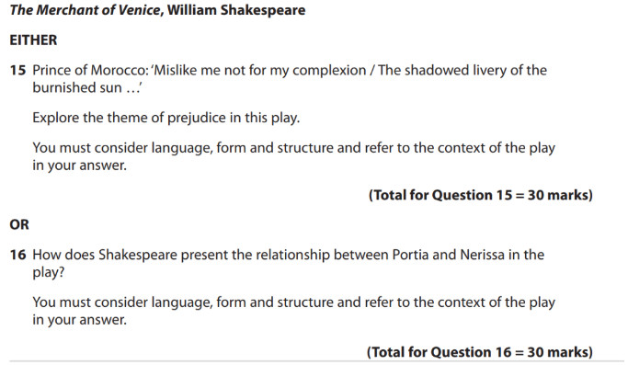This screenshot has height=365, width=628.
Task: Click 'Total for Question 16 = 30 marks'
Action: pos(479,352)
